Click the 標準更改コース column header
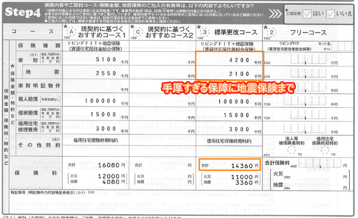 click(x=235, y=32)
